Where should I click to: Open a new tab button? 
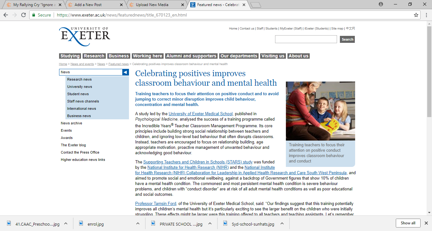click(255, 5)
